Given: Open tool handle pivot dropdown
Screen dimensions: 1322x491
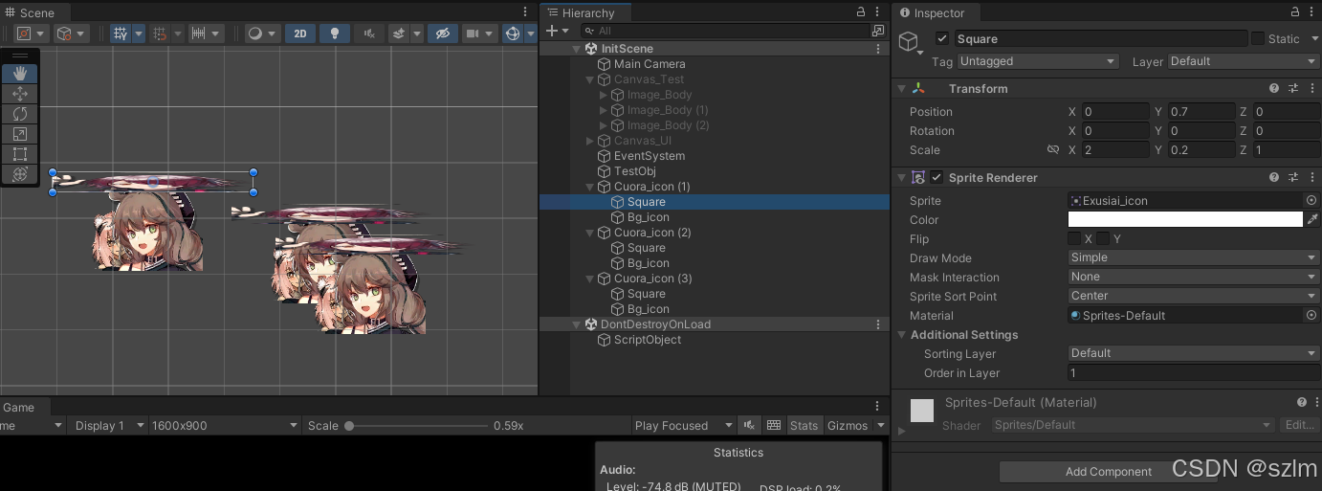Looking at the screenshot, I should tap(32, 33).
